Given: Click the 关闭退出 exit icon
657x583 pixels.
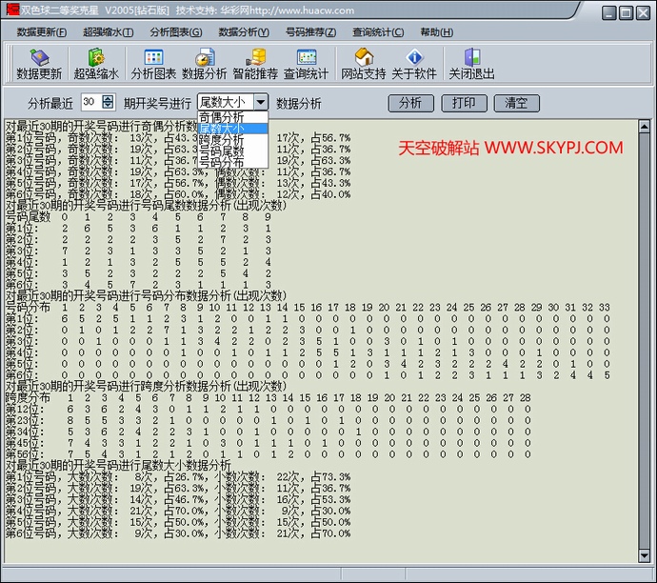Looking at the screenshot, I should (471, 57).
